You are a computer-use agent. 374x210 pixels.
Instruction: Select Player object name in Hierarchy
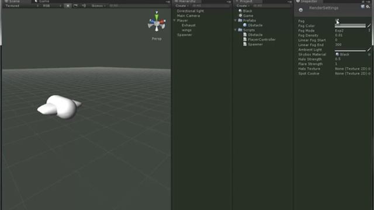pyautogui.click(x=182, y=20)
